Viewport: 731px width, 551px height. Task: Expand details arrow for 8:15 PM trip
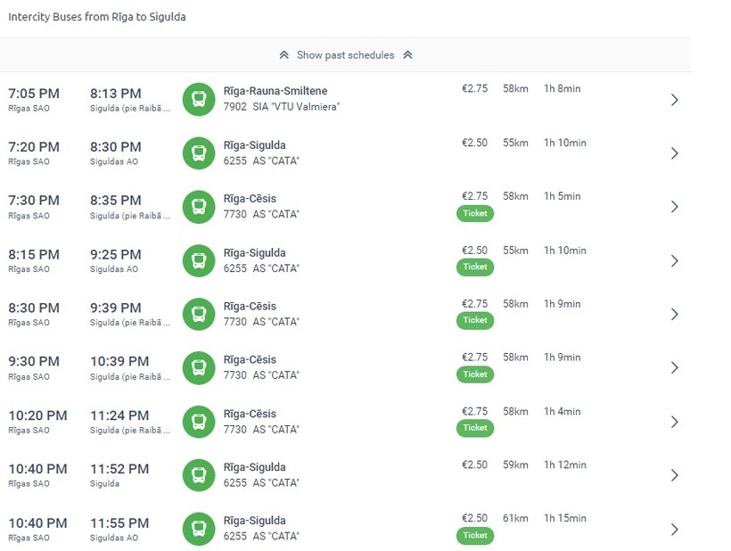click(x=674, y=260)
